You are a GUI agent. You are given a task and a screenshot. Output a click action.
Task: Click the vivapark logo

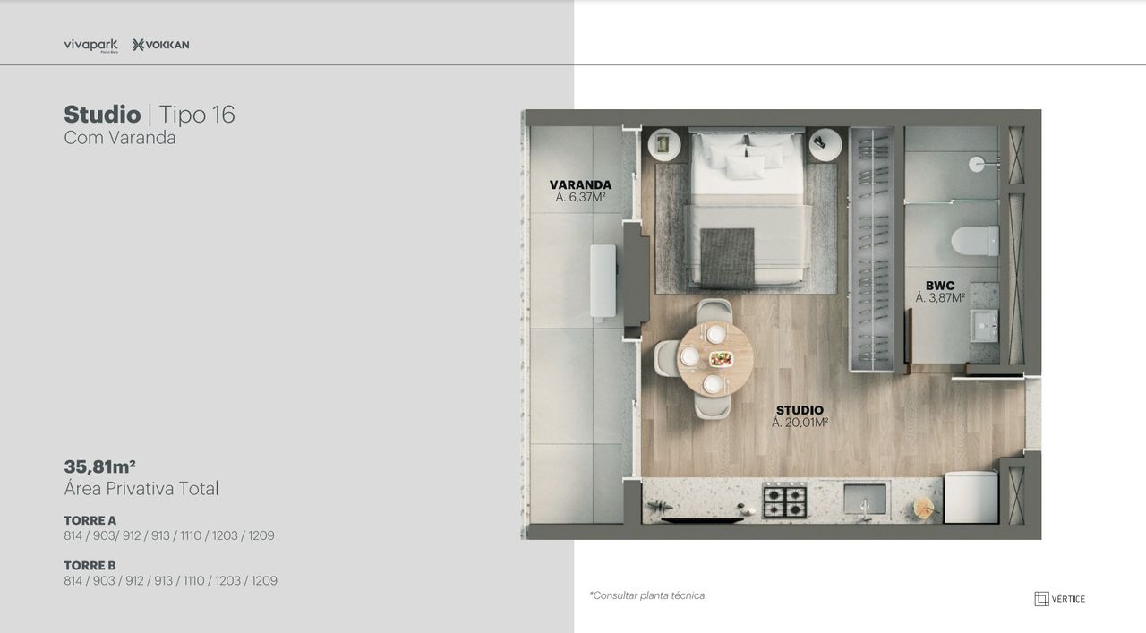coord(90,46)
